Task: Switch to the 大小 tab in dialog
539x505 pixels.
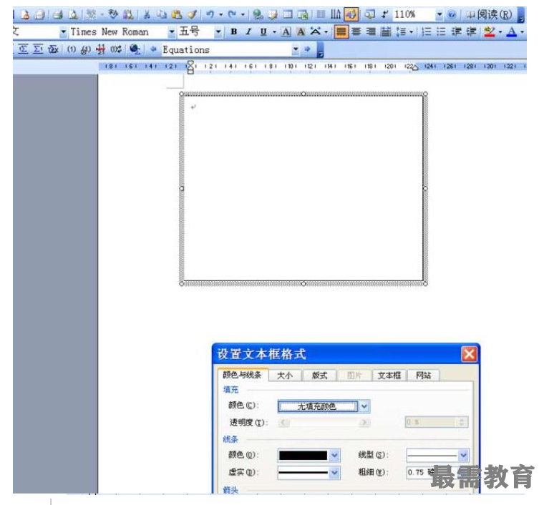Action: pos(285,376)
